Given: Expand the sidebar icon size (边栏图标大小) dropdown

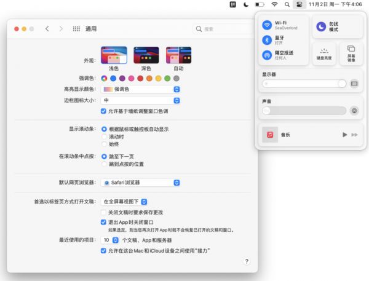Looking at the screenshot, I should pos(141,100).
